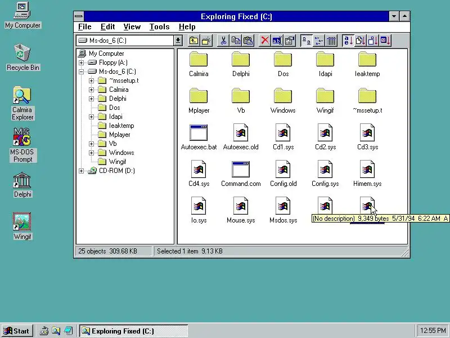
Task: Click the Calmira Explorer desktop shortcut
Action: (x=22, y=104)
